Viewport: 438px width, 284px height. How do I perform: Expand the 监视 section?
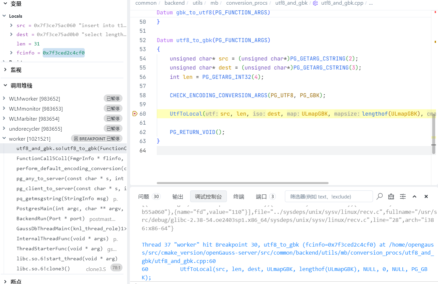point(5,70)
